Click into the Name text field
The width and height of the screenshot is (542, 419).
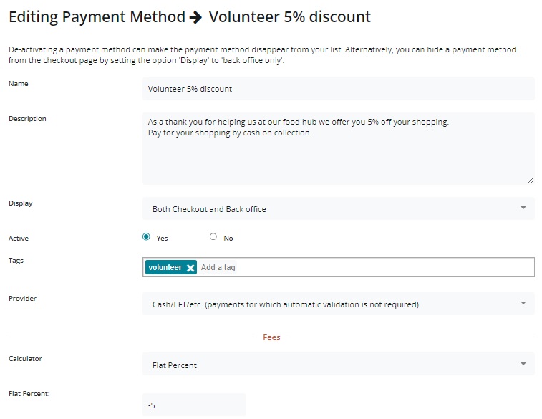pos(338,89)
